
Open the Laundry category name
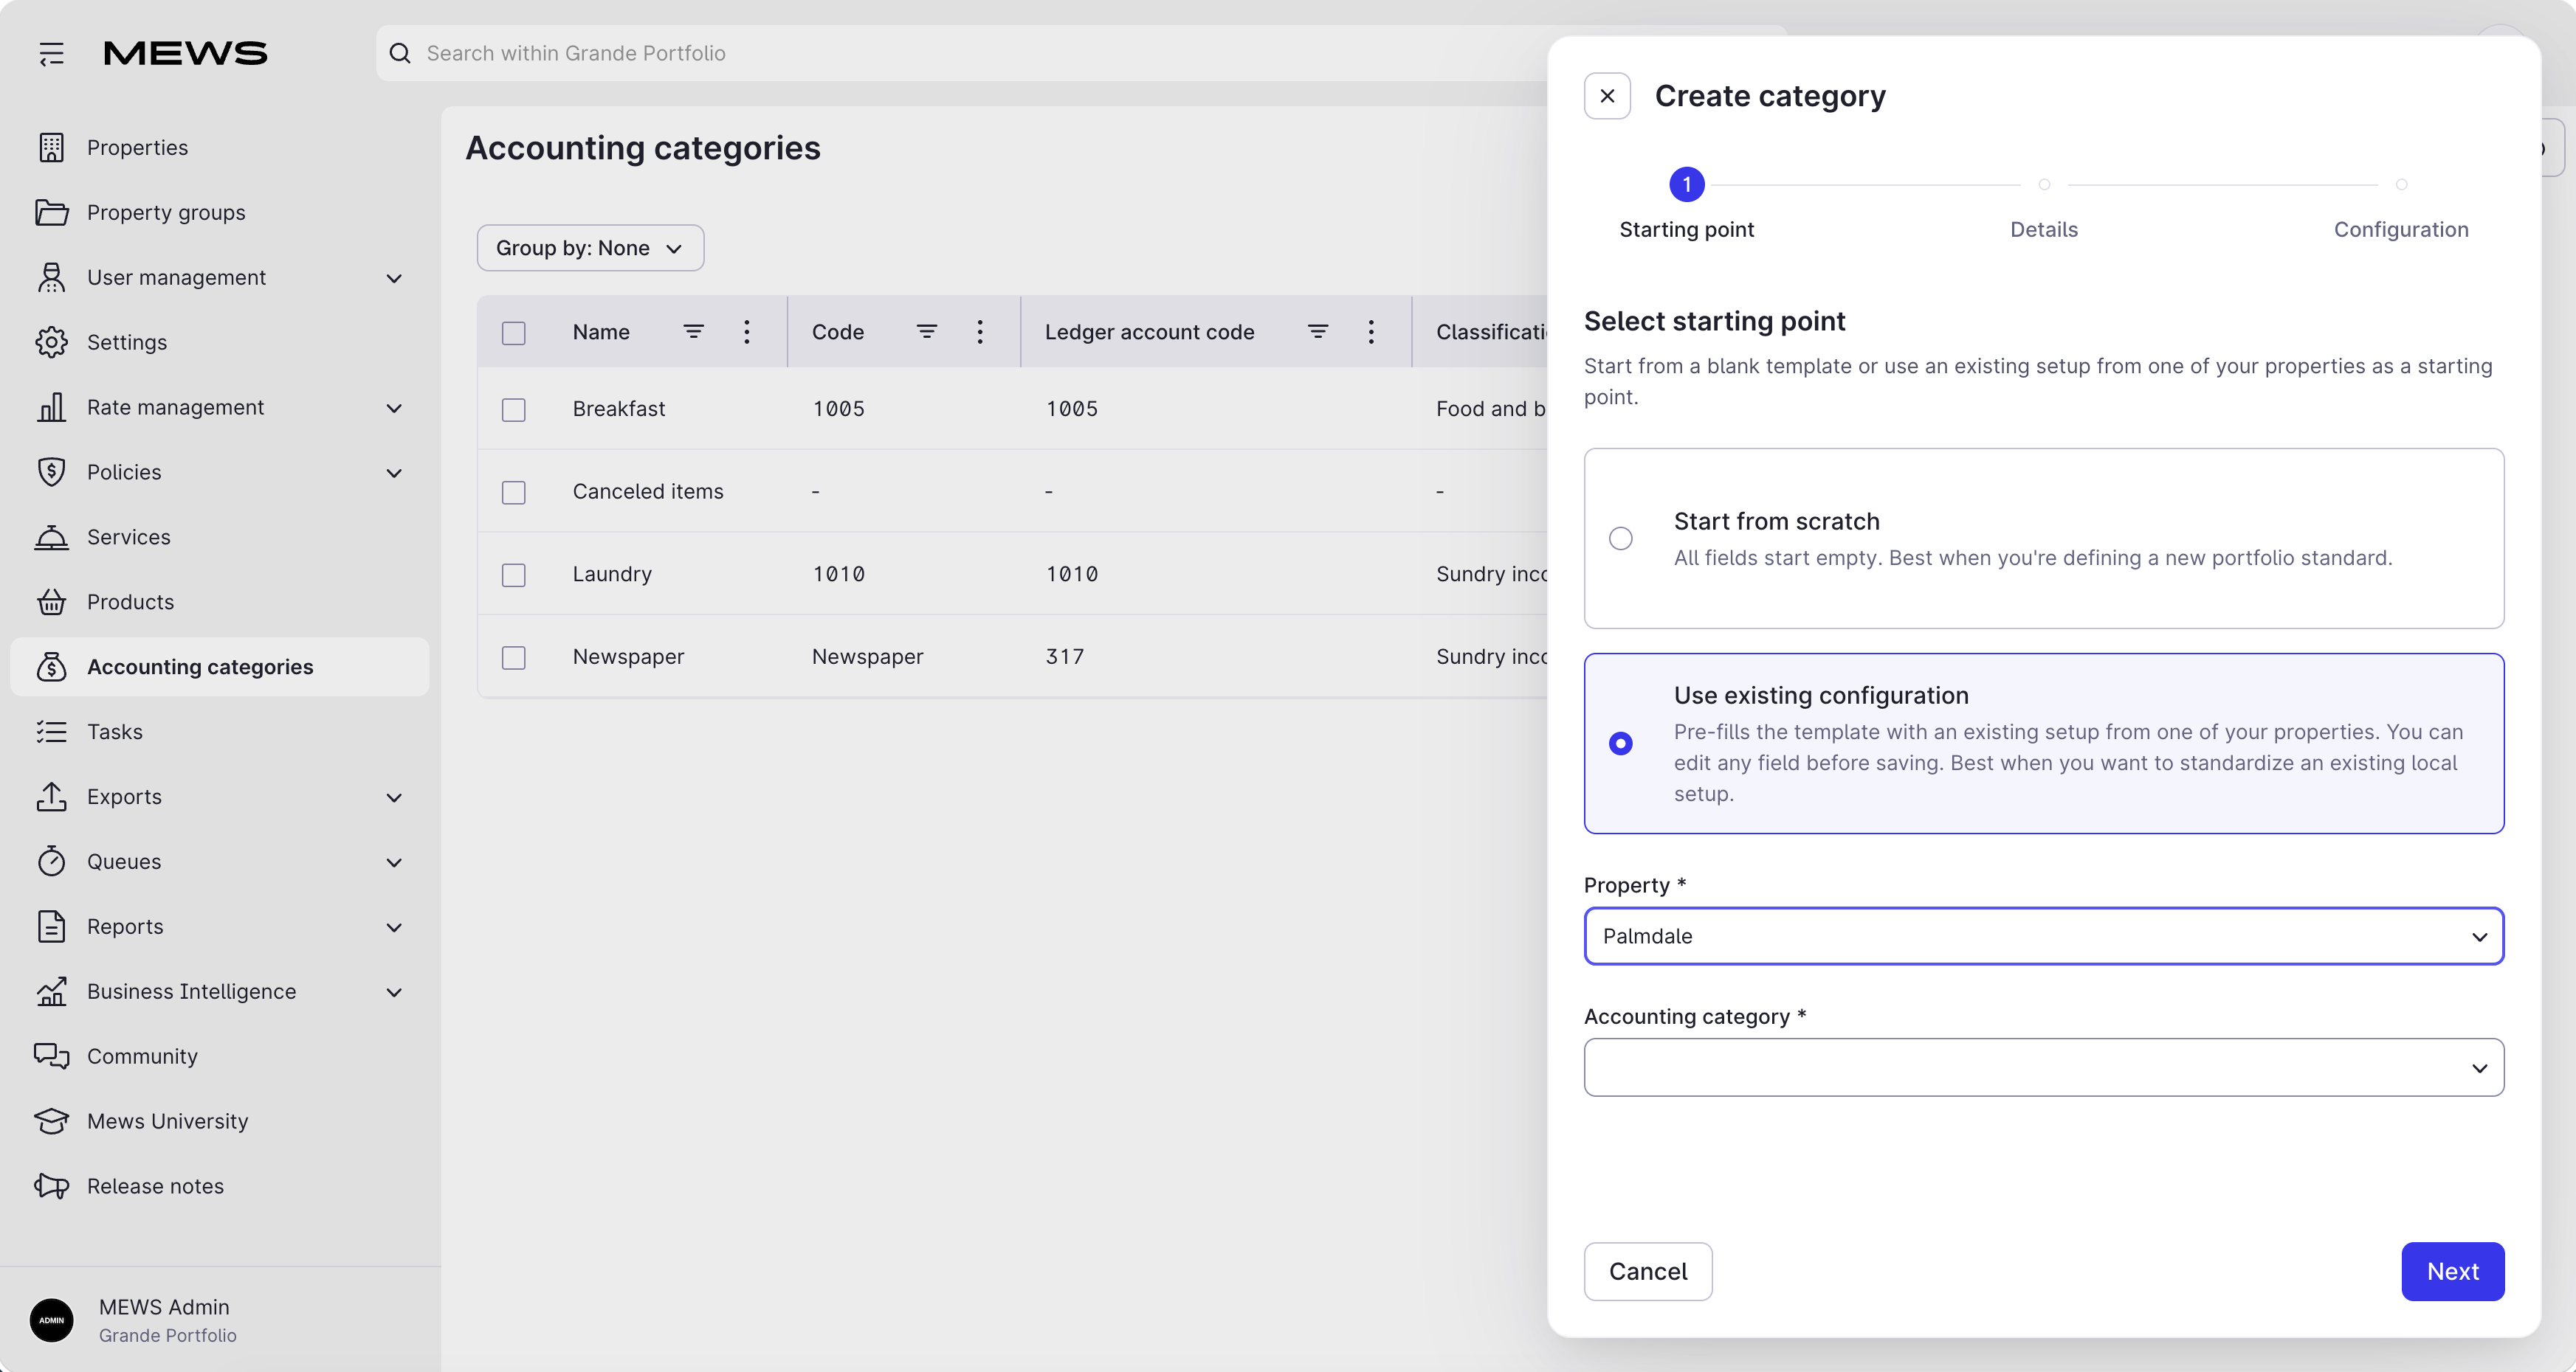(612, 574)
